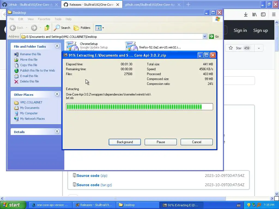The height and width of the screenshot is (209, 279).
Task: Open the browser hamburger menu
Action: point(274,15)
